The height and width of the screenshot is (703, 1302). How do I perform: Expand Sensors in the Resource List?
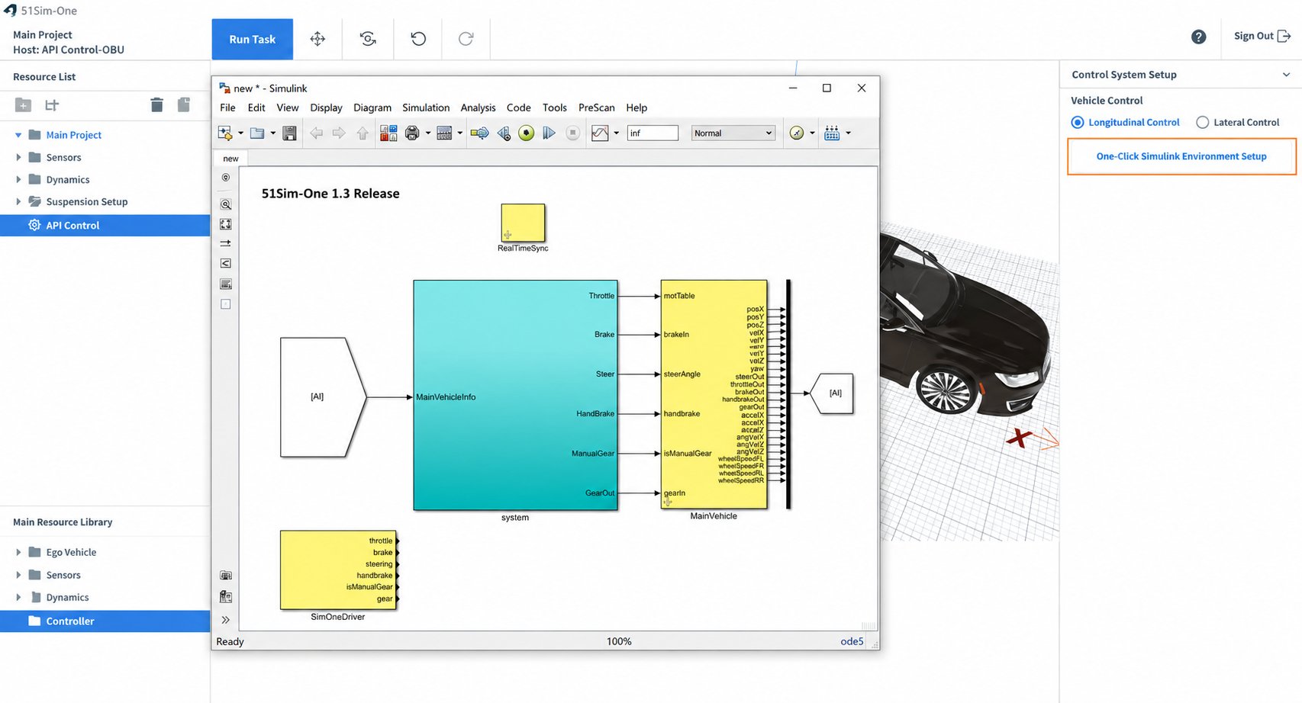click(x=18, y=157)
